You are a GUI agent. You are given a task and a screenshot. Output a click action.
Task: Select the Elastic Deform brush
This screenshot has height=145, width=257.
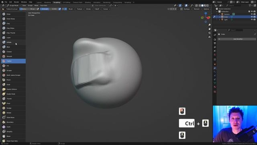(13, 89)
